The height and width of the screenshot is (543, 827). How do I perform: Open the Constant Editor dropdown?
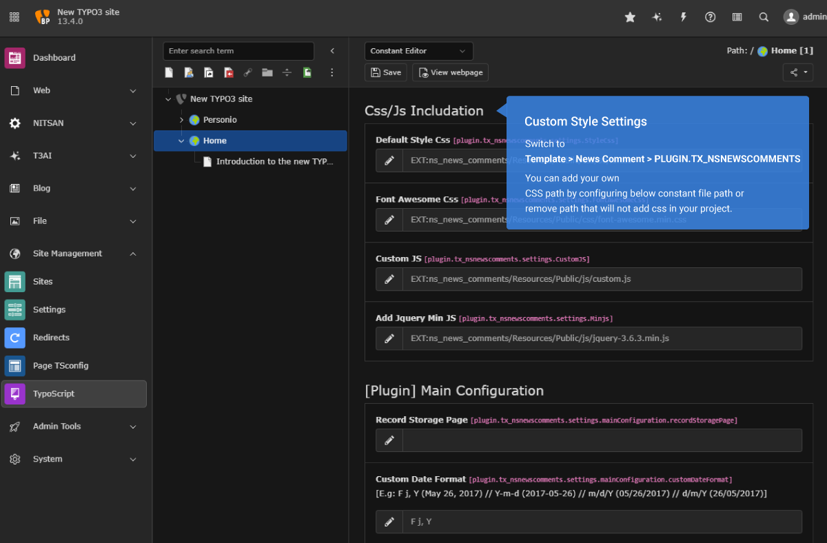pyautogui.click(x=418, y=51)
